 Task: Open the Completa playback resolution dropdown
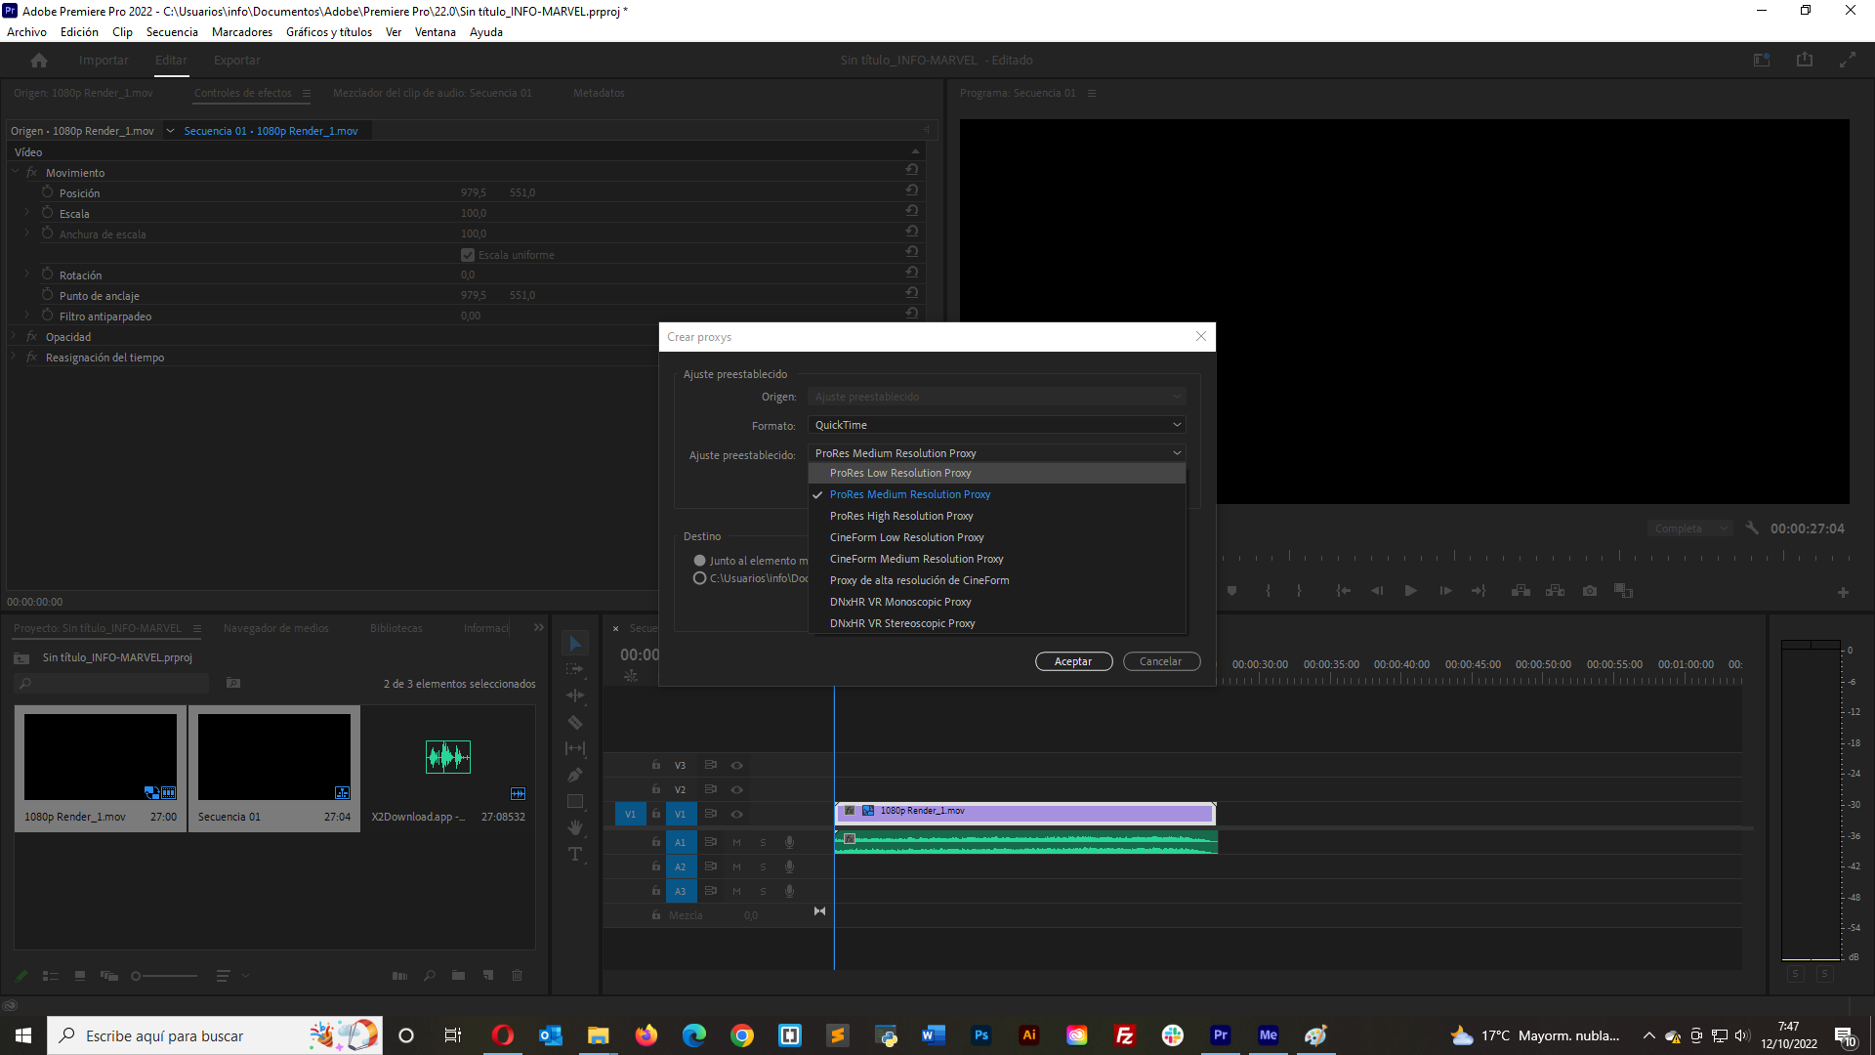[x=1689, y=528]
